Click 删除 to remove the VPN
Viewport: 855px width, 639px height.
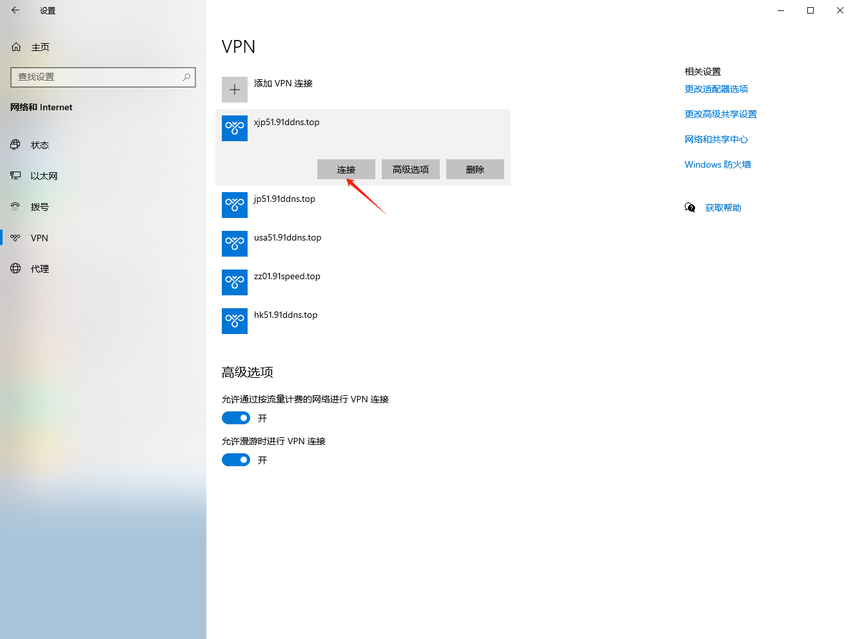pyautogui.click(x=475, y=170)
